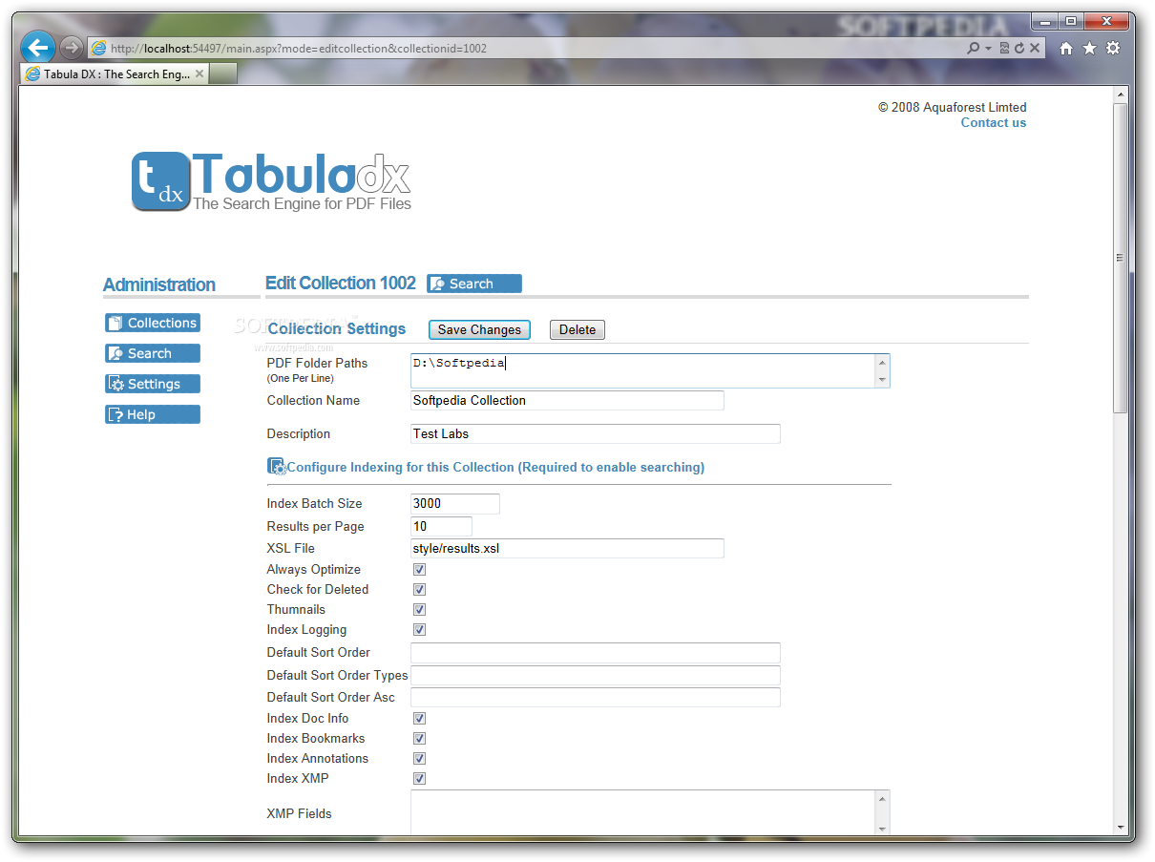Image resolution: width=1155 pixels, height=862 pixels.
Task: Click the XMP Fields scroll-up arrow
Action: click(882, 799)
